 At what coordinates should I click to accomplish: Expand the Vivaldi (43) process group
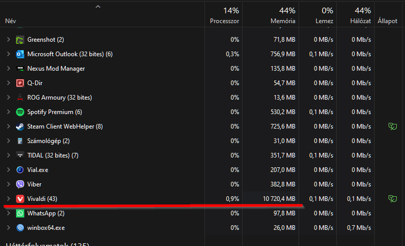(x=9, y=199)
